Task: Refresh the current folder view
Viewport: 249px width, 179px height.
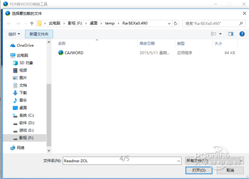Action: (x=175, y=24)
